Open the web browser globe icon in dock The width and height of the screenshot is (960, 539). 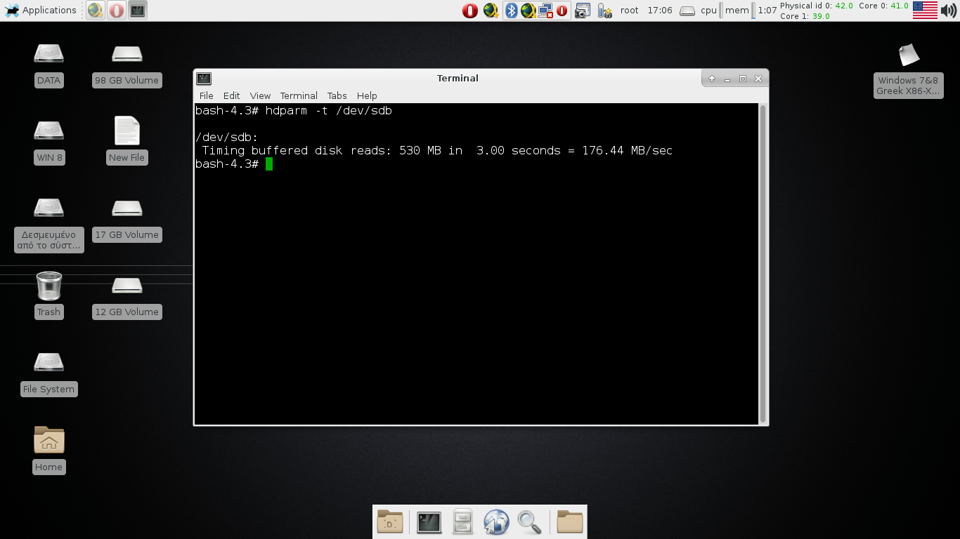(496, 522)
